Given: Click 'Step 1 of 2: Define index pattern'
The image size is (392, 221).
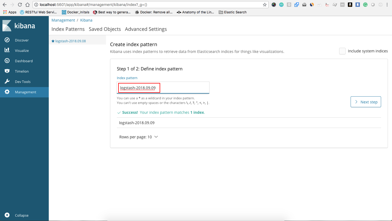Looking at the screenshot, I should pos(150,69).
